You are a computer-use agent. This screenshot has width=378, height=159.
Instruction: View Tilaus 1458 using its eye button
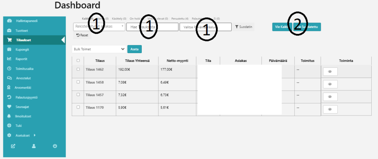[x=330, y=84]
